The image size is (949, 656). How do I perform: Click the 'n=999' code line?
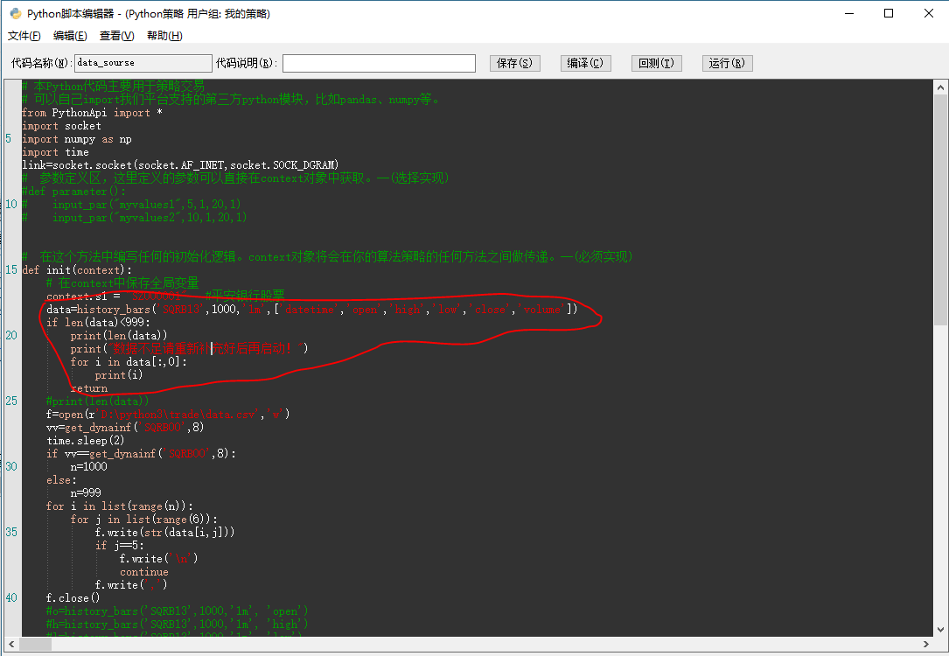[x=86, y=493]
